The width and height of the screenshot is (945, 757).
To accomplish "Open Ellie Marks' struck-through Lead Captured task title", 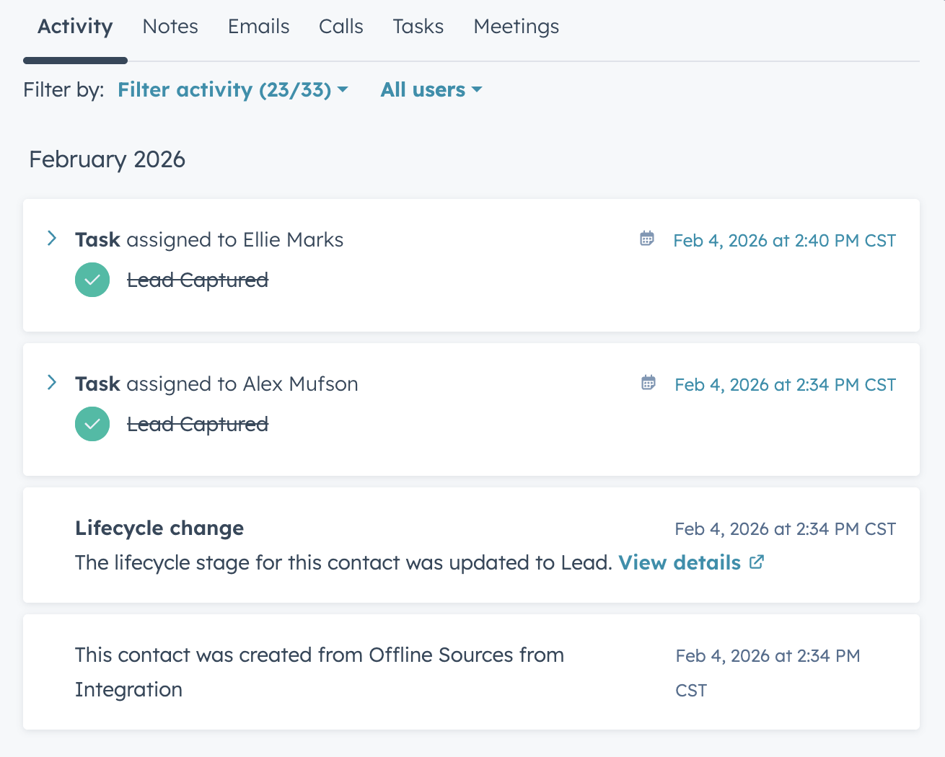I will coord(198,280).
